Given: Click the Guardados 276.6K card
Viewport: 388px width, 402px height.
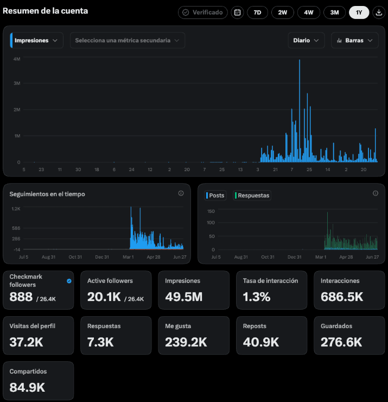Looking at the screenshot, I should (x=349, y=335).
